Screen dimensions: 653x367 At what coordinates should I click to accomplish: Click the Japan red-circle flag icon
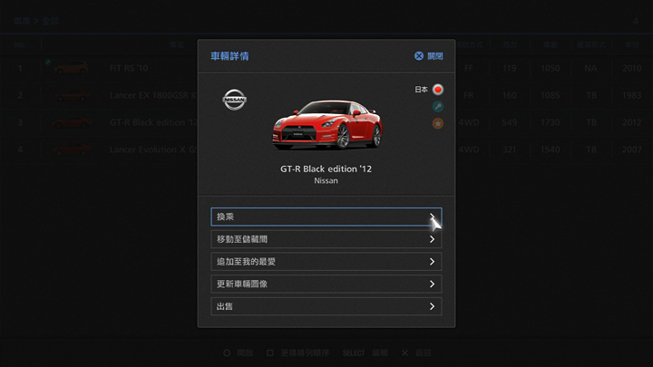(438, 90)
